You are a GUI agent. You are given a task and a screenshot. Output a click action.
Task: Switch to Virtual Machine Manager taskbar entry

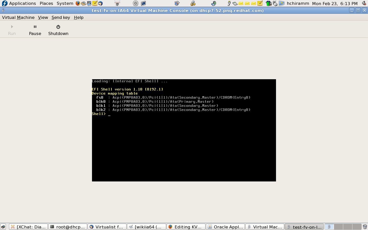(x=264, y=227)
